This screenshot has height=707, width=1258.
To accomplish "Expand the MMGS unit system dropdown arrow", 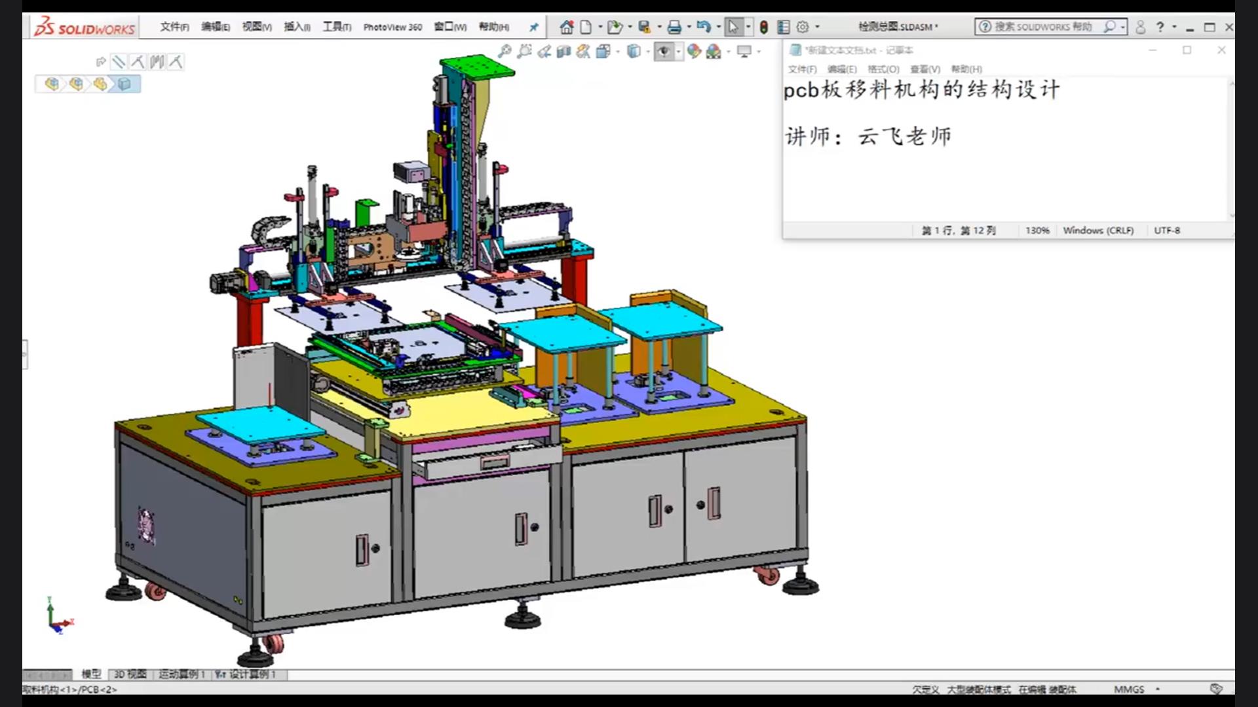I will click(1158, 689).
